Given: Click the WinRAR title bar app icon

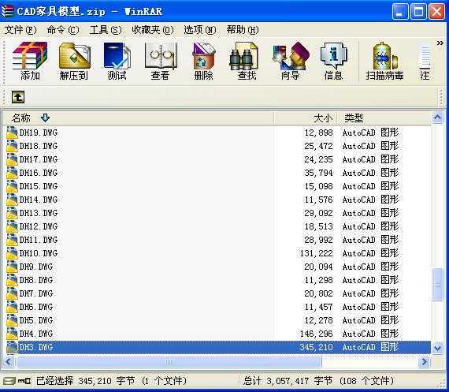Looking at the screenshot, I should (x=7, y=11).
